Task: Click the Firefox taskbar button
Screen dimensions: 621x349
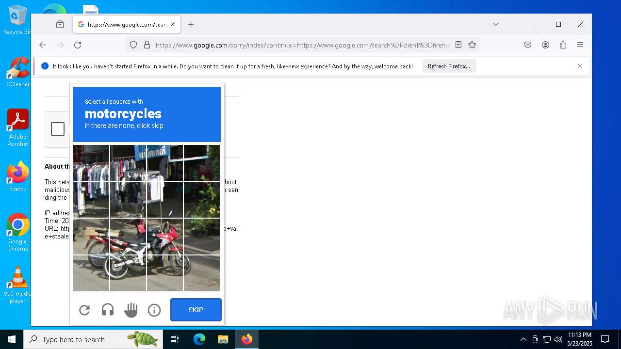Action: 247,339
